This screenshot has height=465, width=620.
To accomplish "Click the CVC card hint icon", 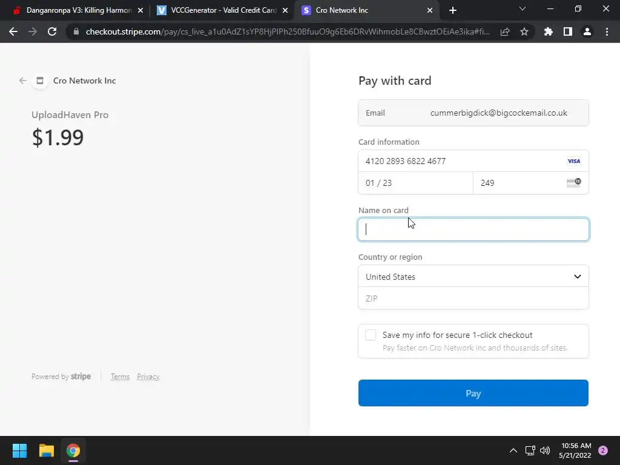I will point(574,183).
